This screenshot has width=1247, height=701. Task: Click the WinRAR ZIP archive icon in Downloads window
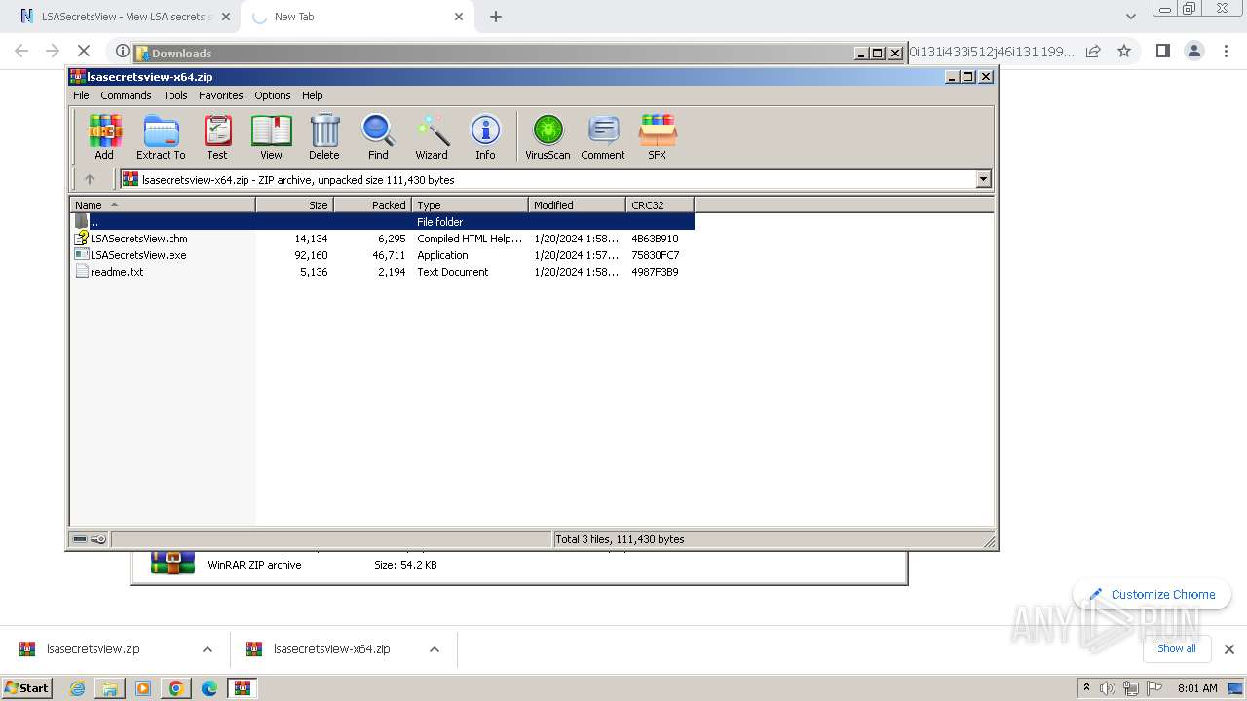[172, 563]
